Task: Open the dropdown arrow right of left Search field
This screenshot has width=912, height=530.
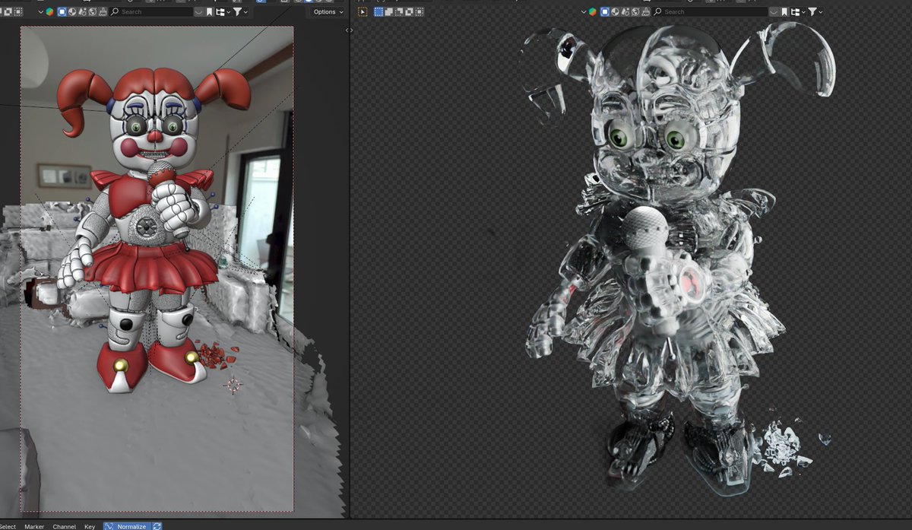Action: click(198, 11)
